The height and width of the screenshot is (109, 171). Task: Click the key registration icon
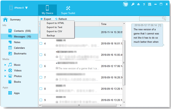click(133, 4)
